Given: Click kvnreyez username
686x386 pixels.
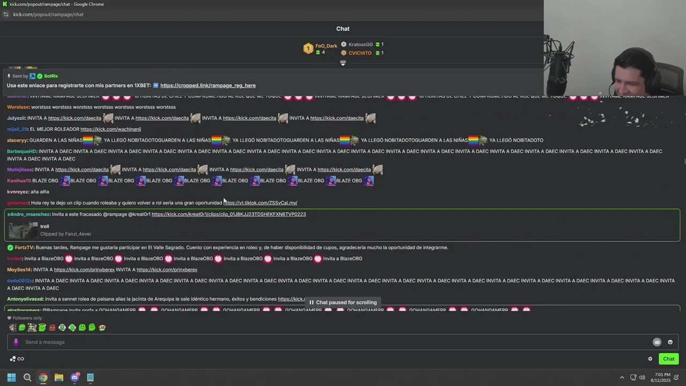Looking at the screenshot, I should 17,192.
